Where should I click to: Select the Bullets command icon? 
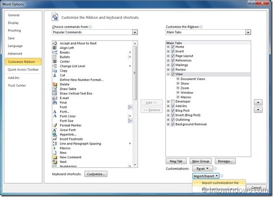pyautogui.click(x=55, y=57)
